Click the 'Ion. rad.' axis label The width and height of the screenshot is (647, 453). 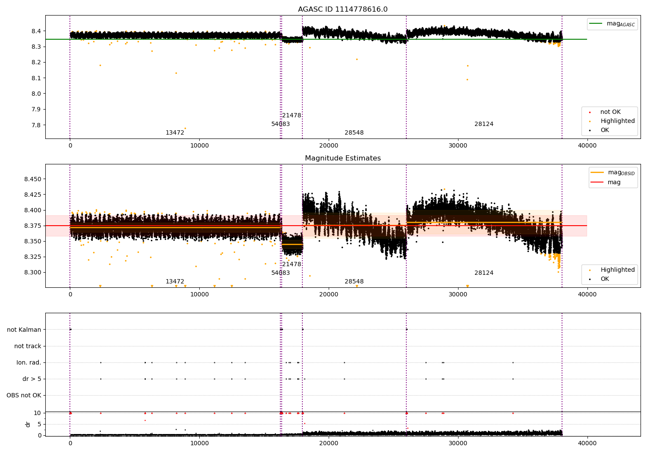29,362
